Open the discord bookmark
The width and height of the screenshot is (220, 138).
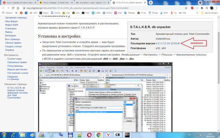coord(55,13)
